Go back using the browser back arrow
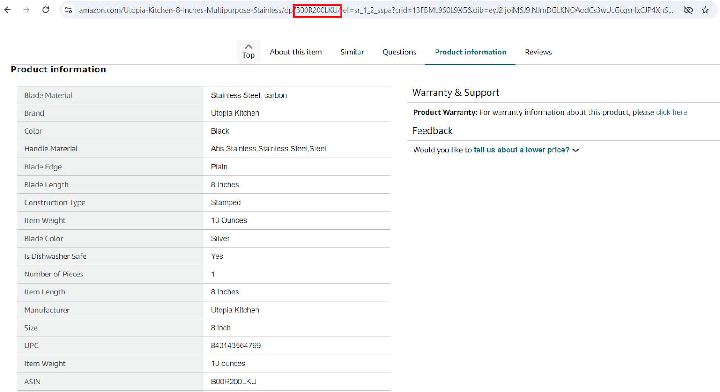Screen dimensions: 720x392 point(8,9)
